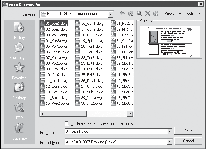
Task: Create a new folder with toolbar icon
Action: click(x=155, y=14)
